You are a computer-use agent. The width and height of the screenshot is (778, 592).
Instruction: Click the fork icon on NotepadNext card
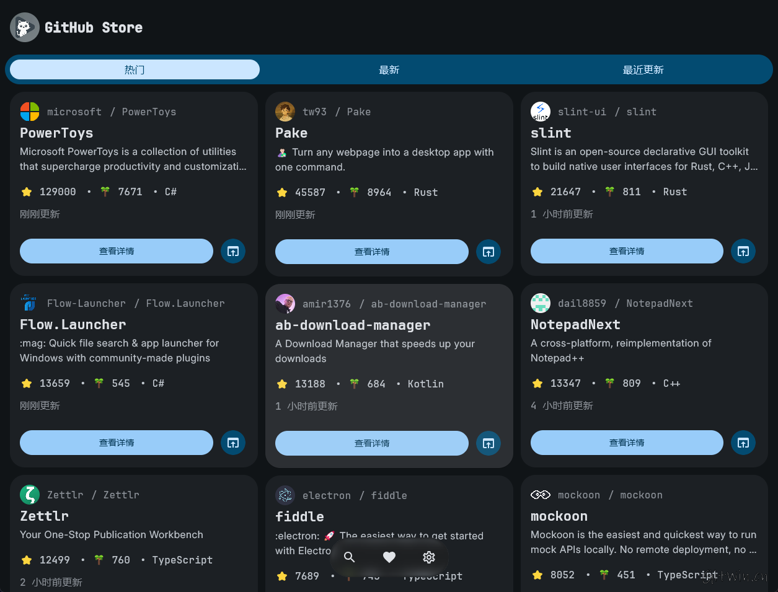tap(609, 383)
